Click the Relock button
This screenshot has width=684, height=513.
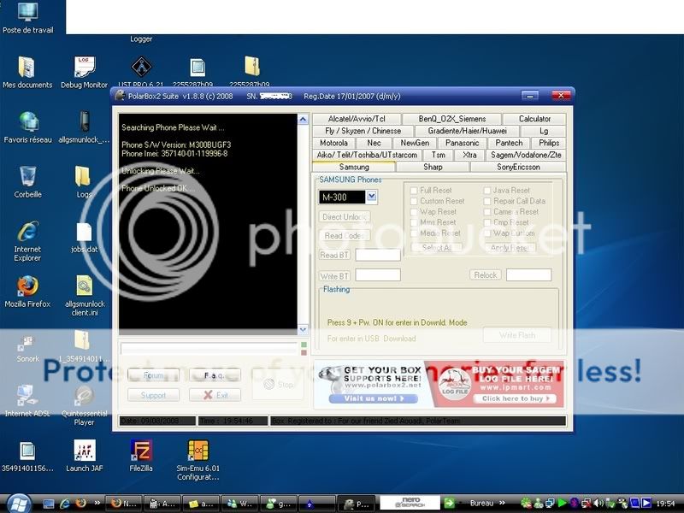(x=485, y=274)
